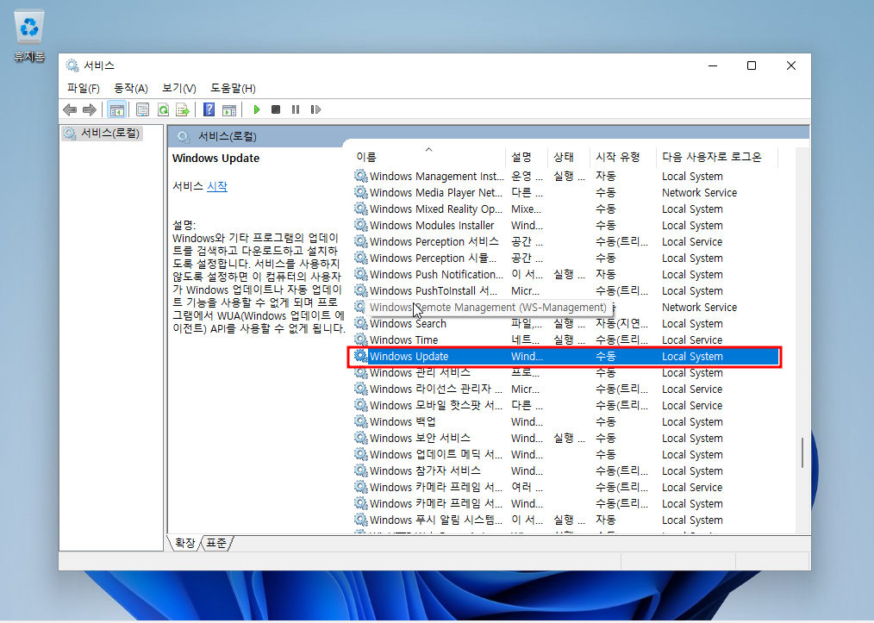Sort by the 설명 column header
The width and height of the screenshot is (874, 623).
pyautogui.click(x=527, y=157)
